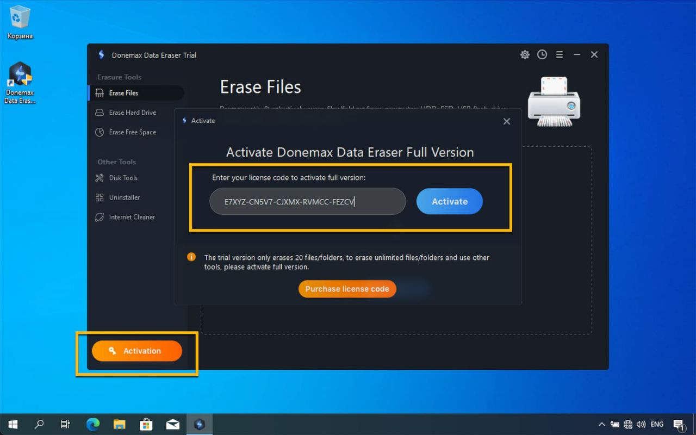Open Erase Free Space tool
Viewport: 696px width, 435px height.
point(132,132)
